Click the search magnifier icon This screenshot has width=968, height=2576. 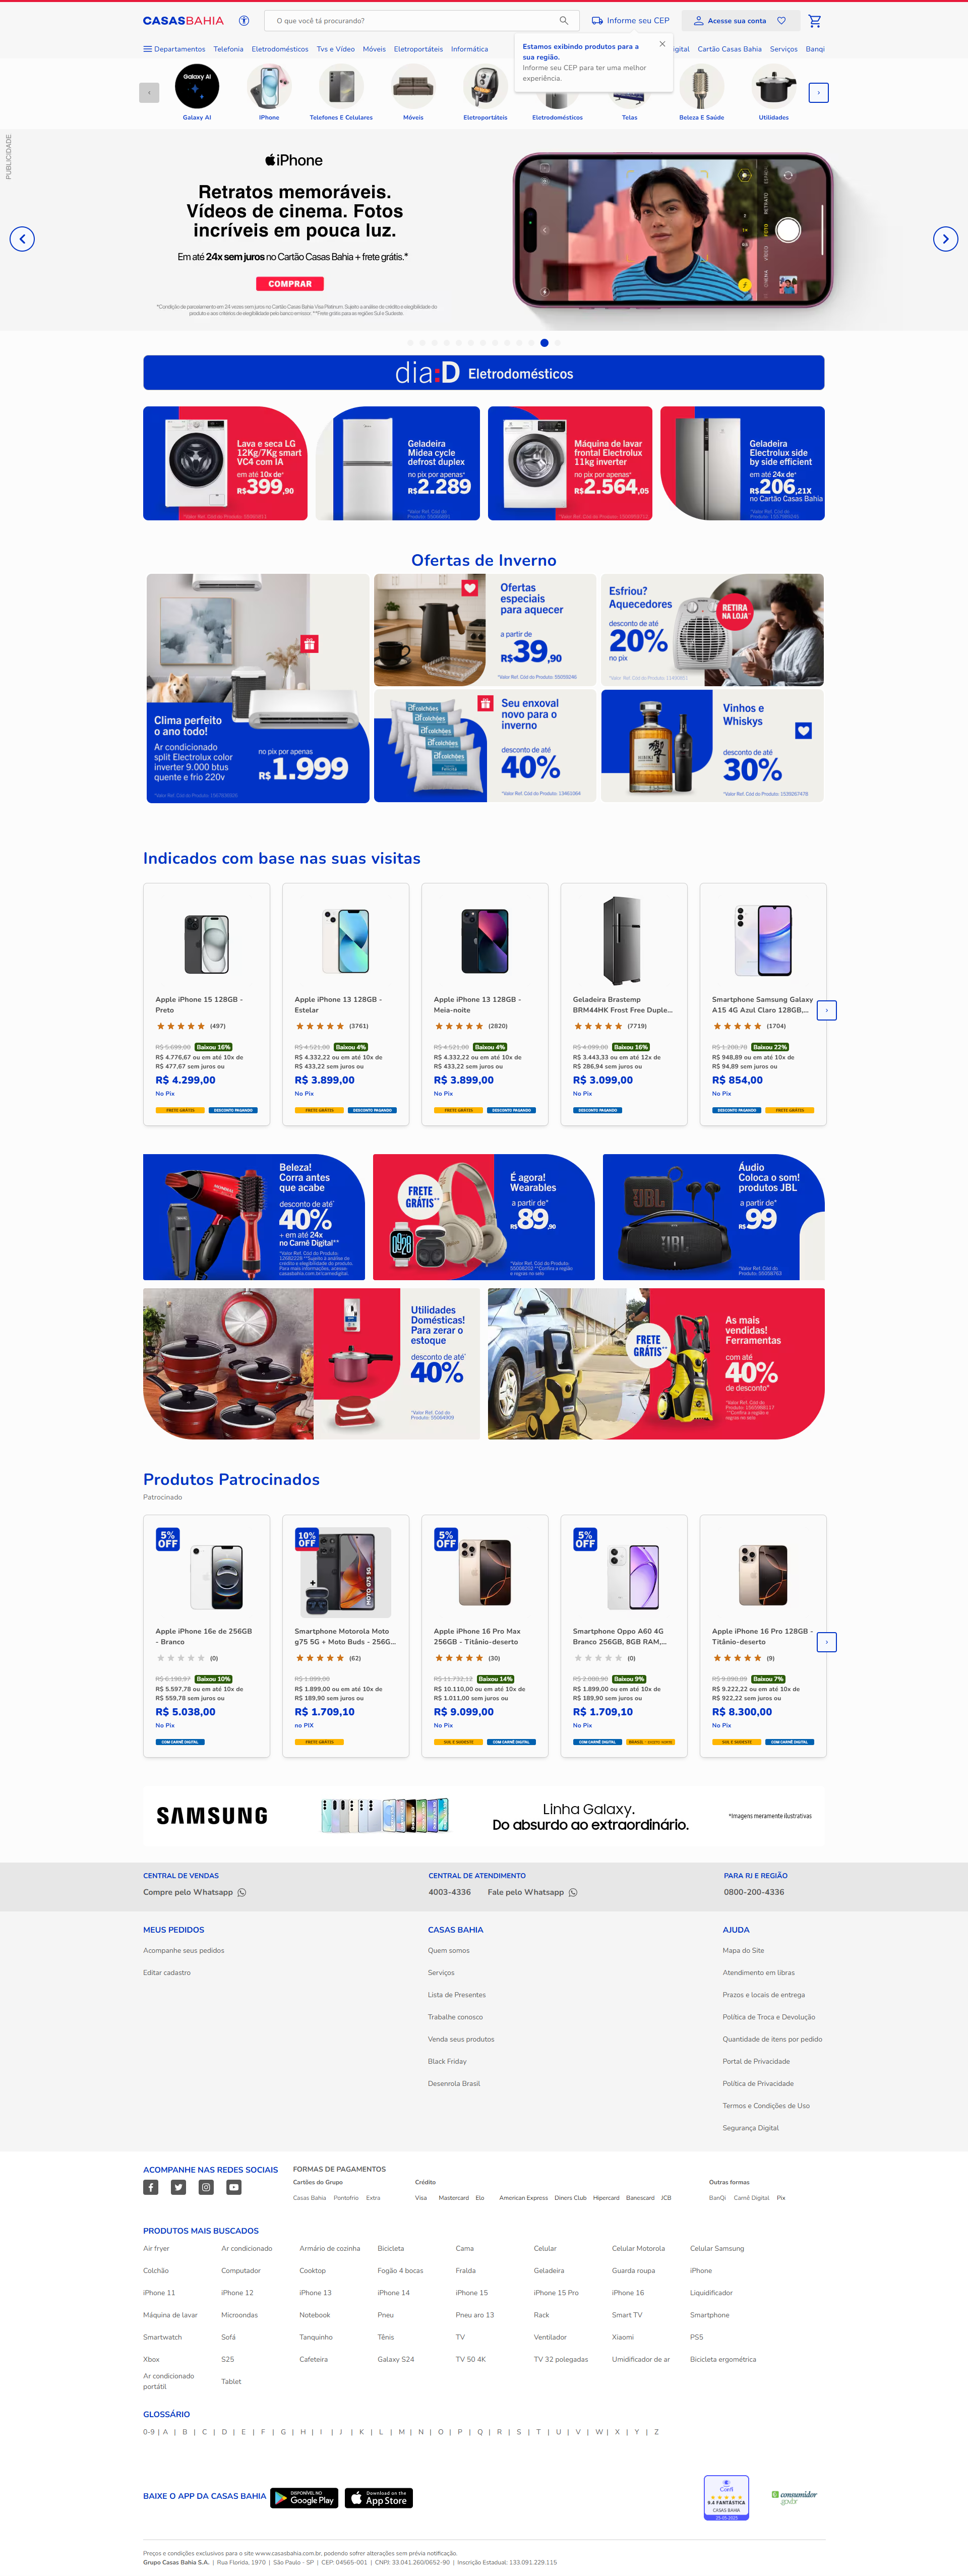pyautogui.click(x=563, y=20)
